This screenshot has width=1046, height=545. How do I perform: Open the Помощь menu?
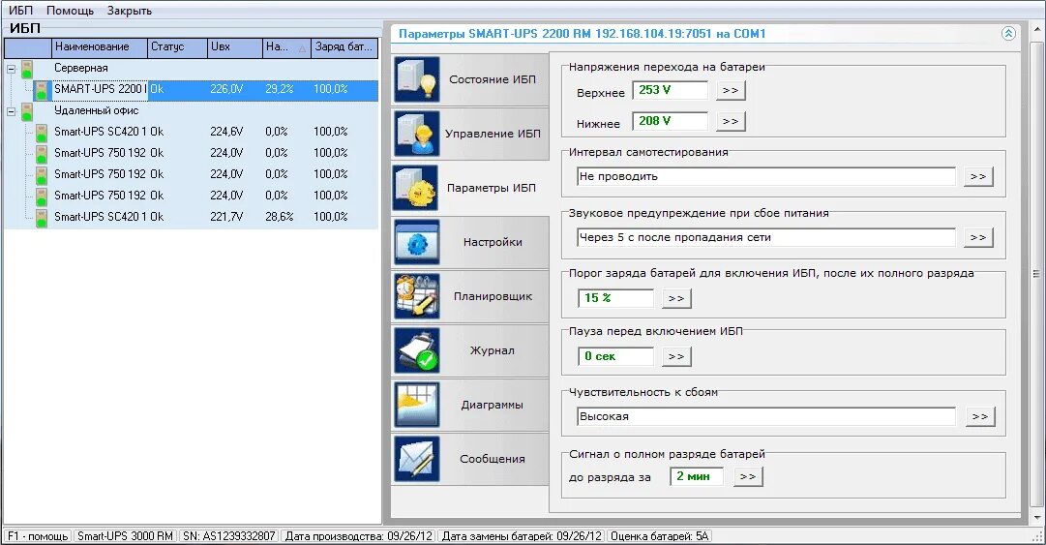pos(70,11)
